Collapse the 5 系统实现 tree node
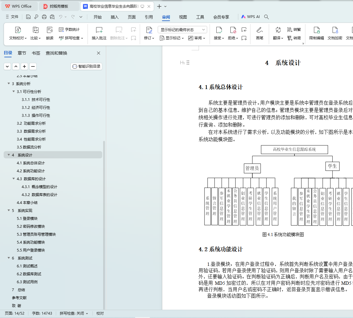The image size is (353, 318). click(9, 210)
